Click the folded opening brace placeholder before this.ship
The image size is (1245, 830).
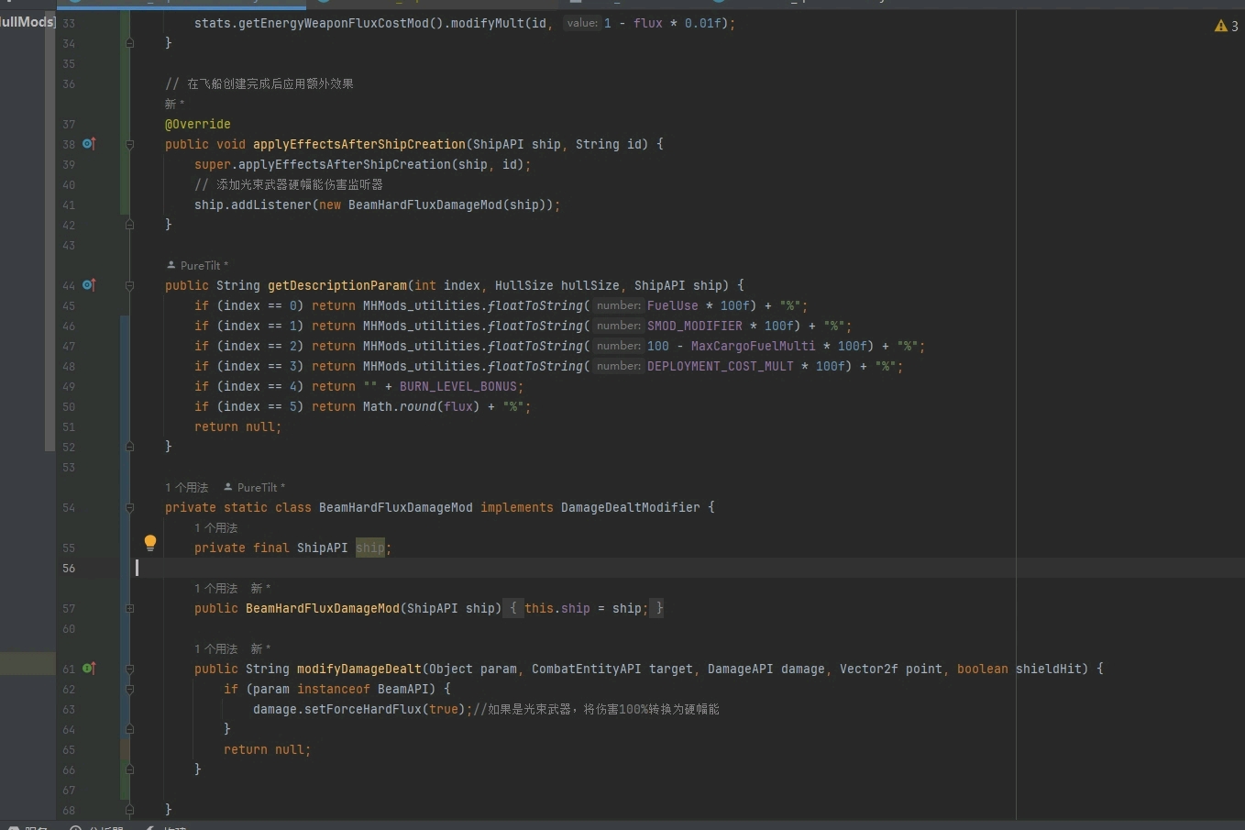point(513,608)
